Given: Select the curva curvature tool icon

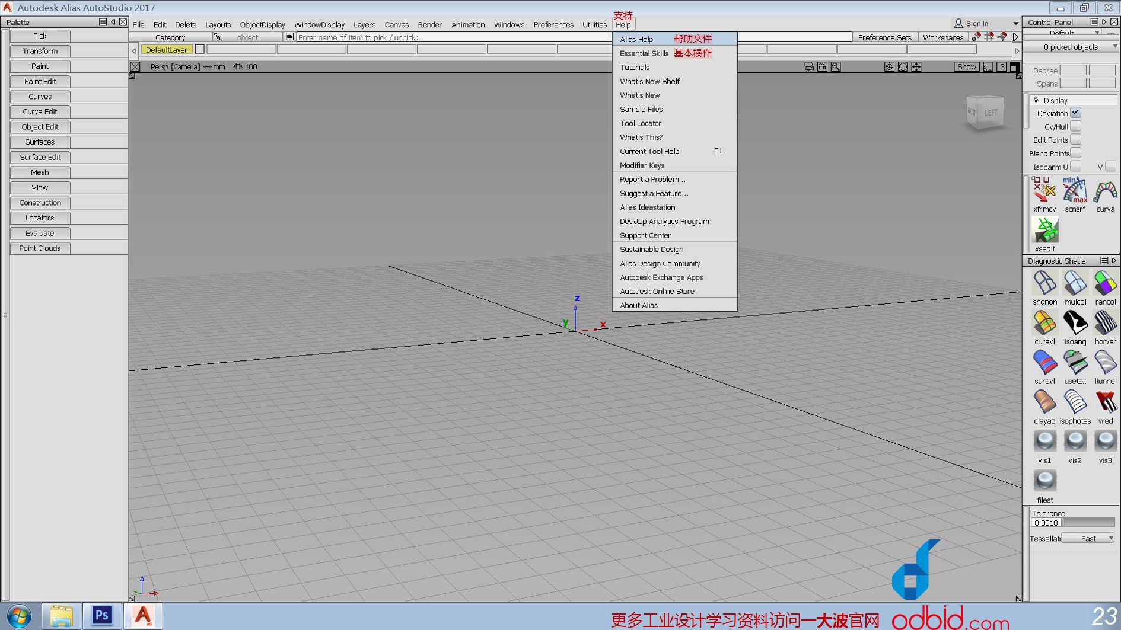Looking at the screenshot, I should pyautogui.click(x=1105, y=190).
